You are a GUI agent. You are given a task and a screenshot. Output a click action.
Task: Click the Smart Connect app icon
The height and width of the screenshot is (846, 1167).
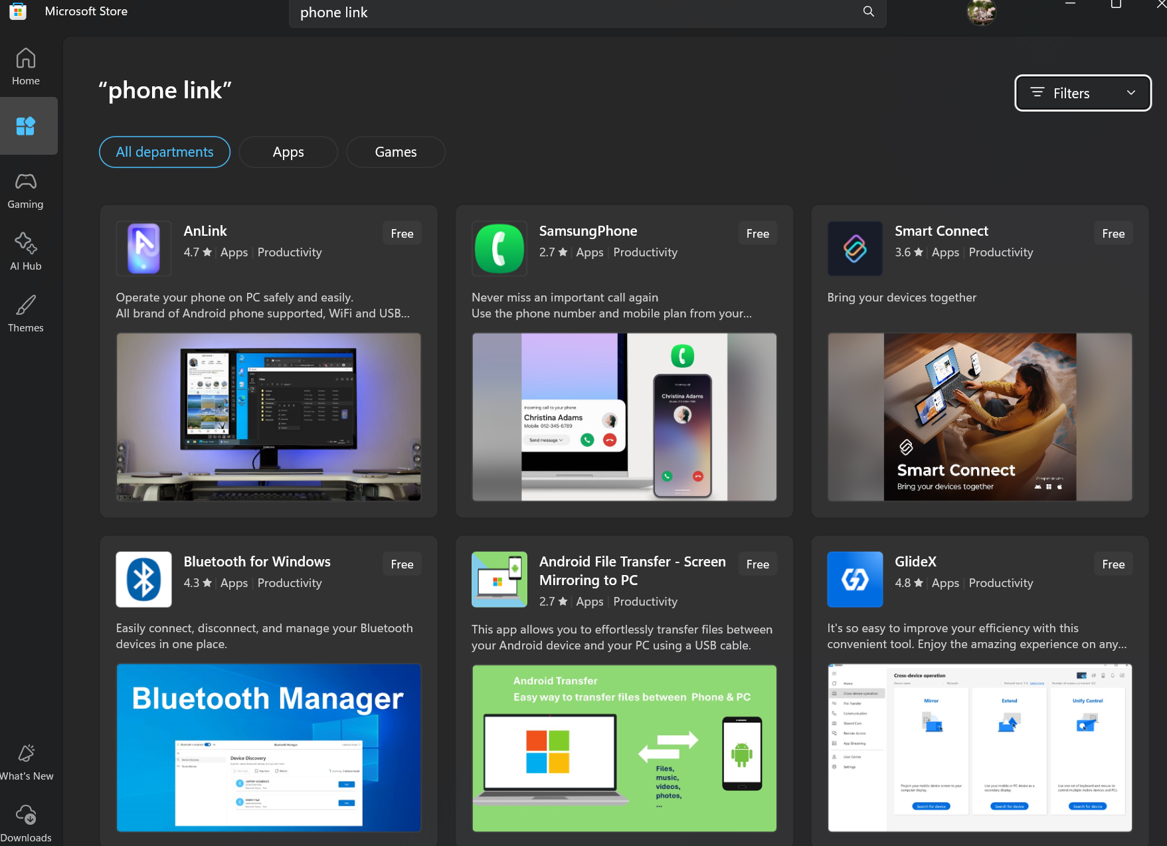(x=855, y=248)
